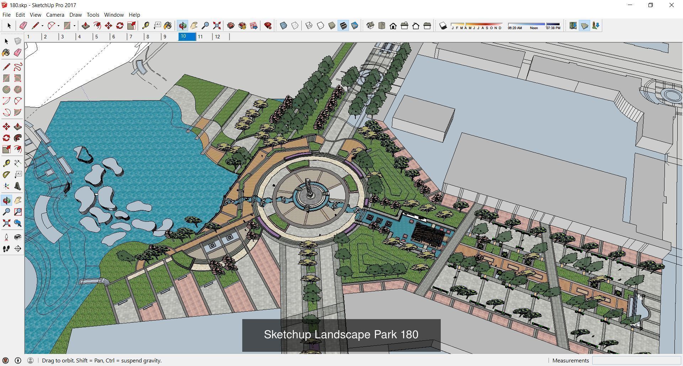Select the Pie arc tool in left palette
The height and width of the screenshot is (366, 683).
click(18, 112)
